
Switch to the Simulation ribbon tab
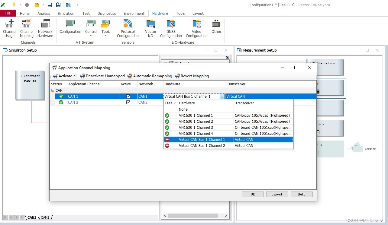(x=66, y=13)
